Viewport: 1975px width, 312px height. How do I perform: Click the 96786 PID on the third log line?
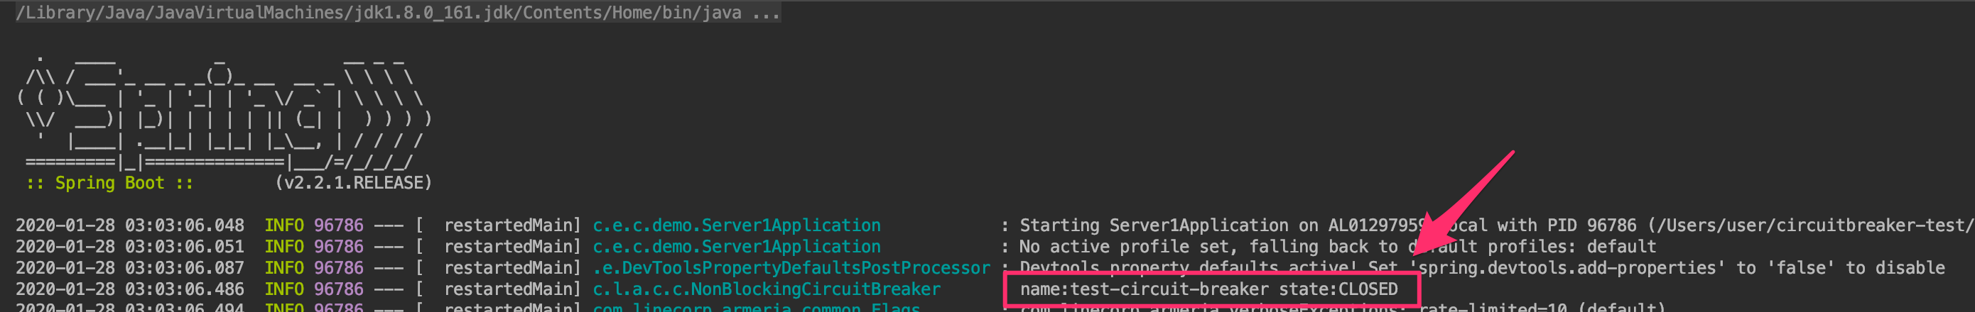point(338,269)
